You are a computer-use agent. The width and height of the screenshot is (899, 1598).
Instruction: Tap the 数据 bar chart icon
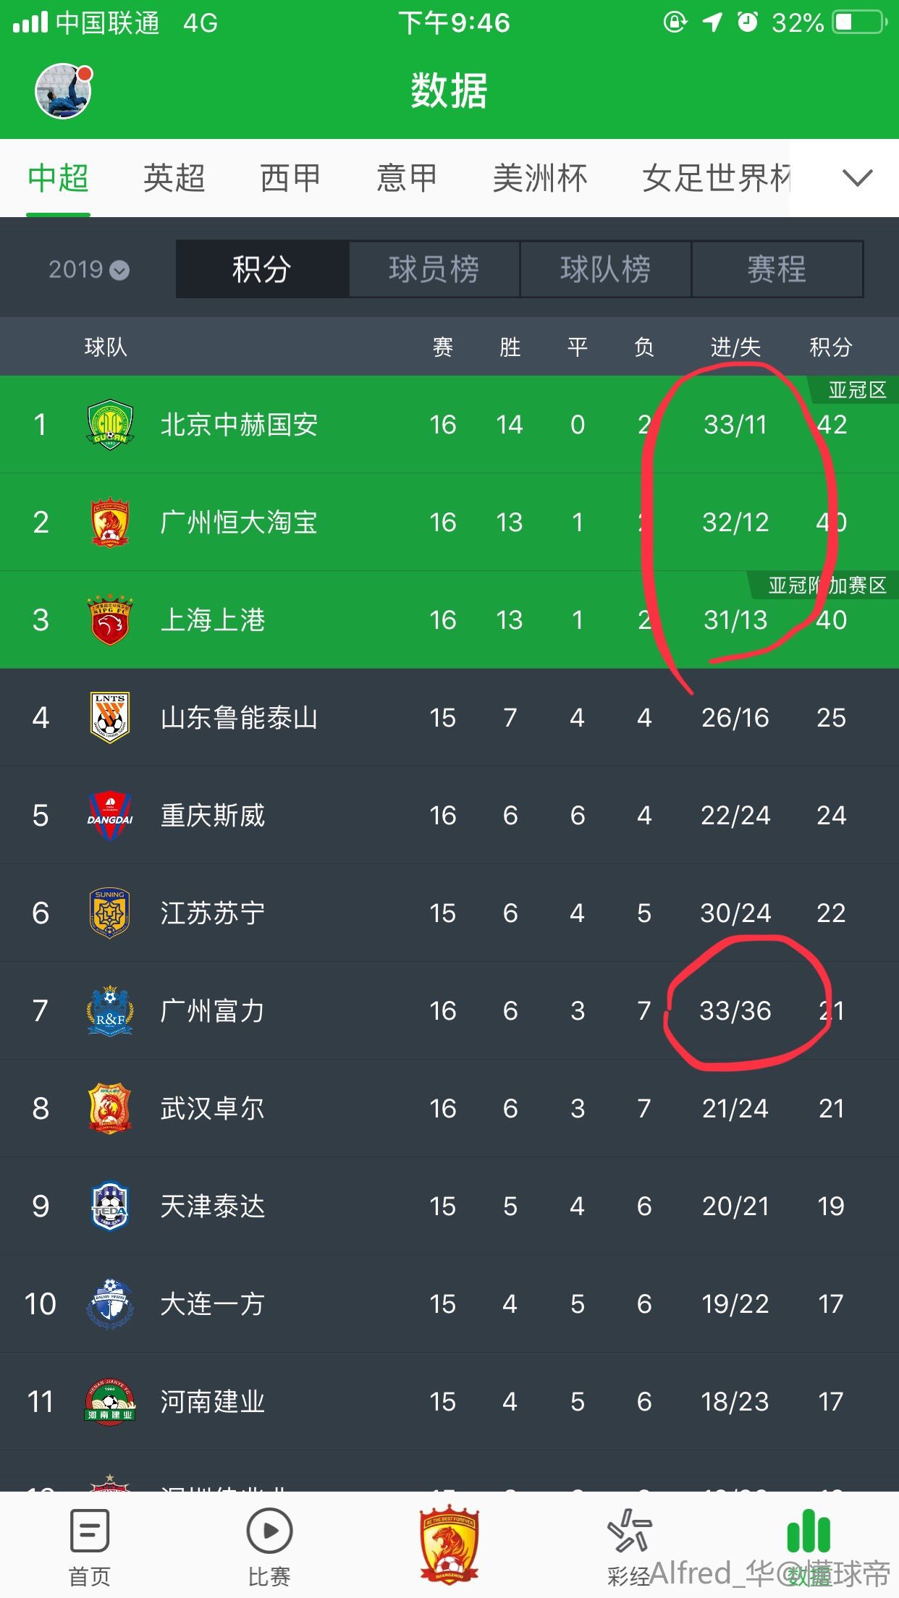click(809, 1531)
